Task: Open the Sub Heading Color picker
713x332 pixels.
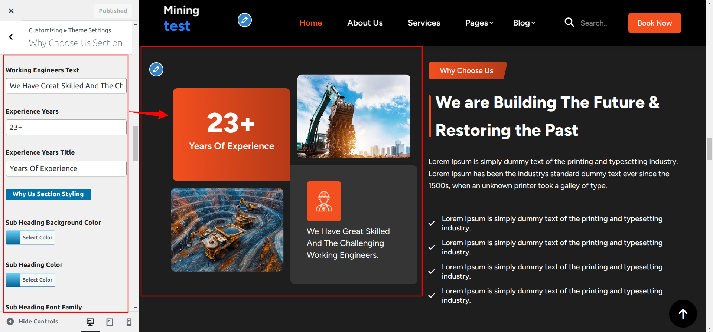Action: tap(30, 280)
